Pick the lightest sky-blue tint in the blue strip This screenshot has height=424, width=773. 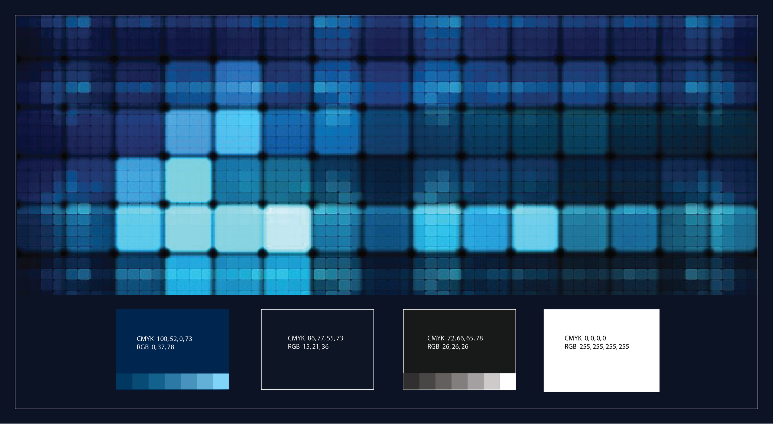[x=221, y=381]
